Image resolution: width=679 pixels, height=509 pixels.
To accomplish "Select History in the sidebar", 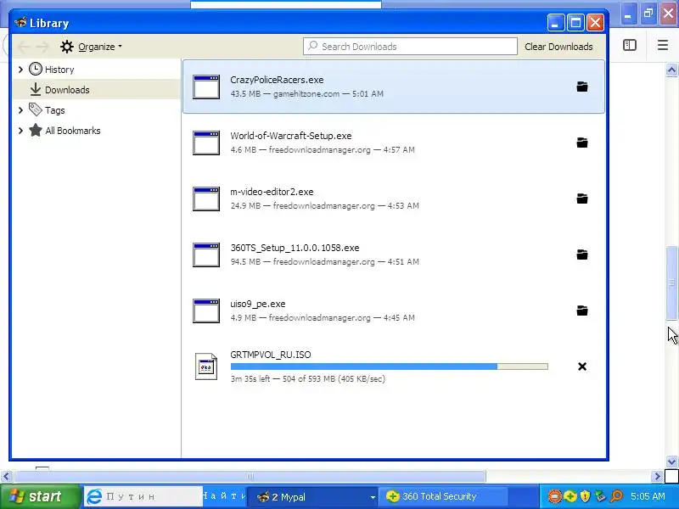I will click(x=59, y=70).
